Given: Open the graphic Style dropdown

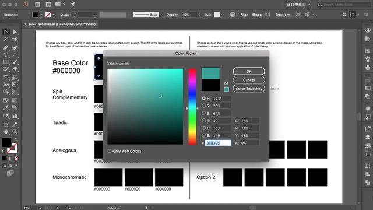Looking at the screenshot, I should pyautogui.click(x=223, y=15).
